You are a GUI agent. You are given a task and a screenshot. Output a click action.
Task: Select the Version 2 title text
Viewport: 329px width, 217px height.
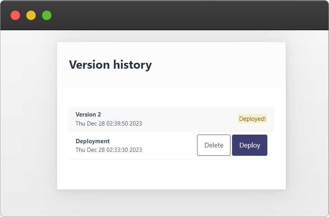click(88, 115)
